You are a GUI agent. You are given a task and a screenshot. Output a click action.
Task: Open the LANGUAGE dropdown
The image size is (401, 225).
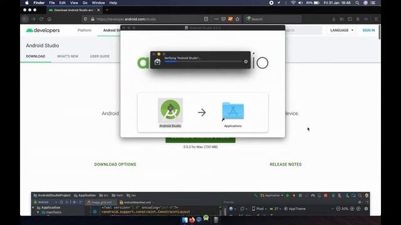341,30
